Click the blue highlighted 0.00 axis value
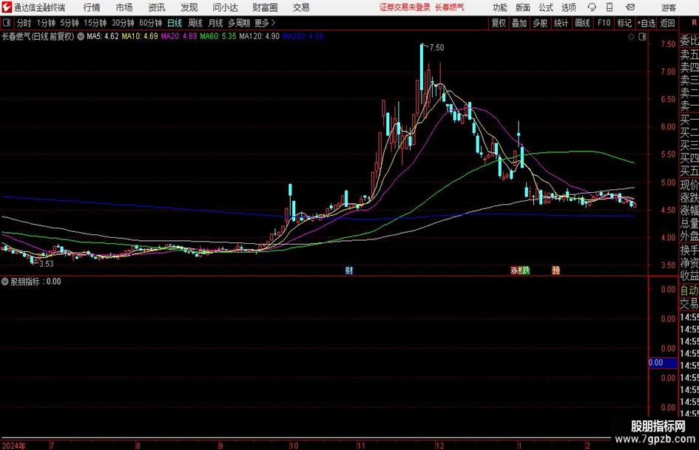 point(663,363)
